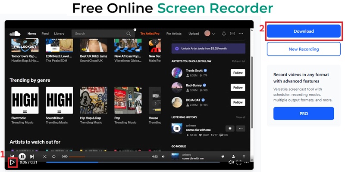Play the recorded video preview
The height and width of the screenshot is (172, 345).
(13, 163)
